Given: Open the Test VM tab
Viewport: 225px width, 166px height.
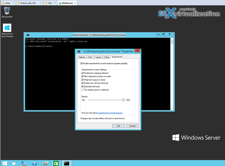Looking at the screenshot, I should tap(50, 3).
